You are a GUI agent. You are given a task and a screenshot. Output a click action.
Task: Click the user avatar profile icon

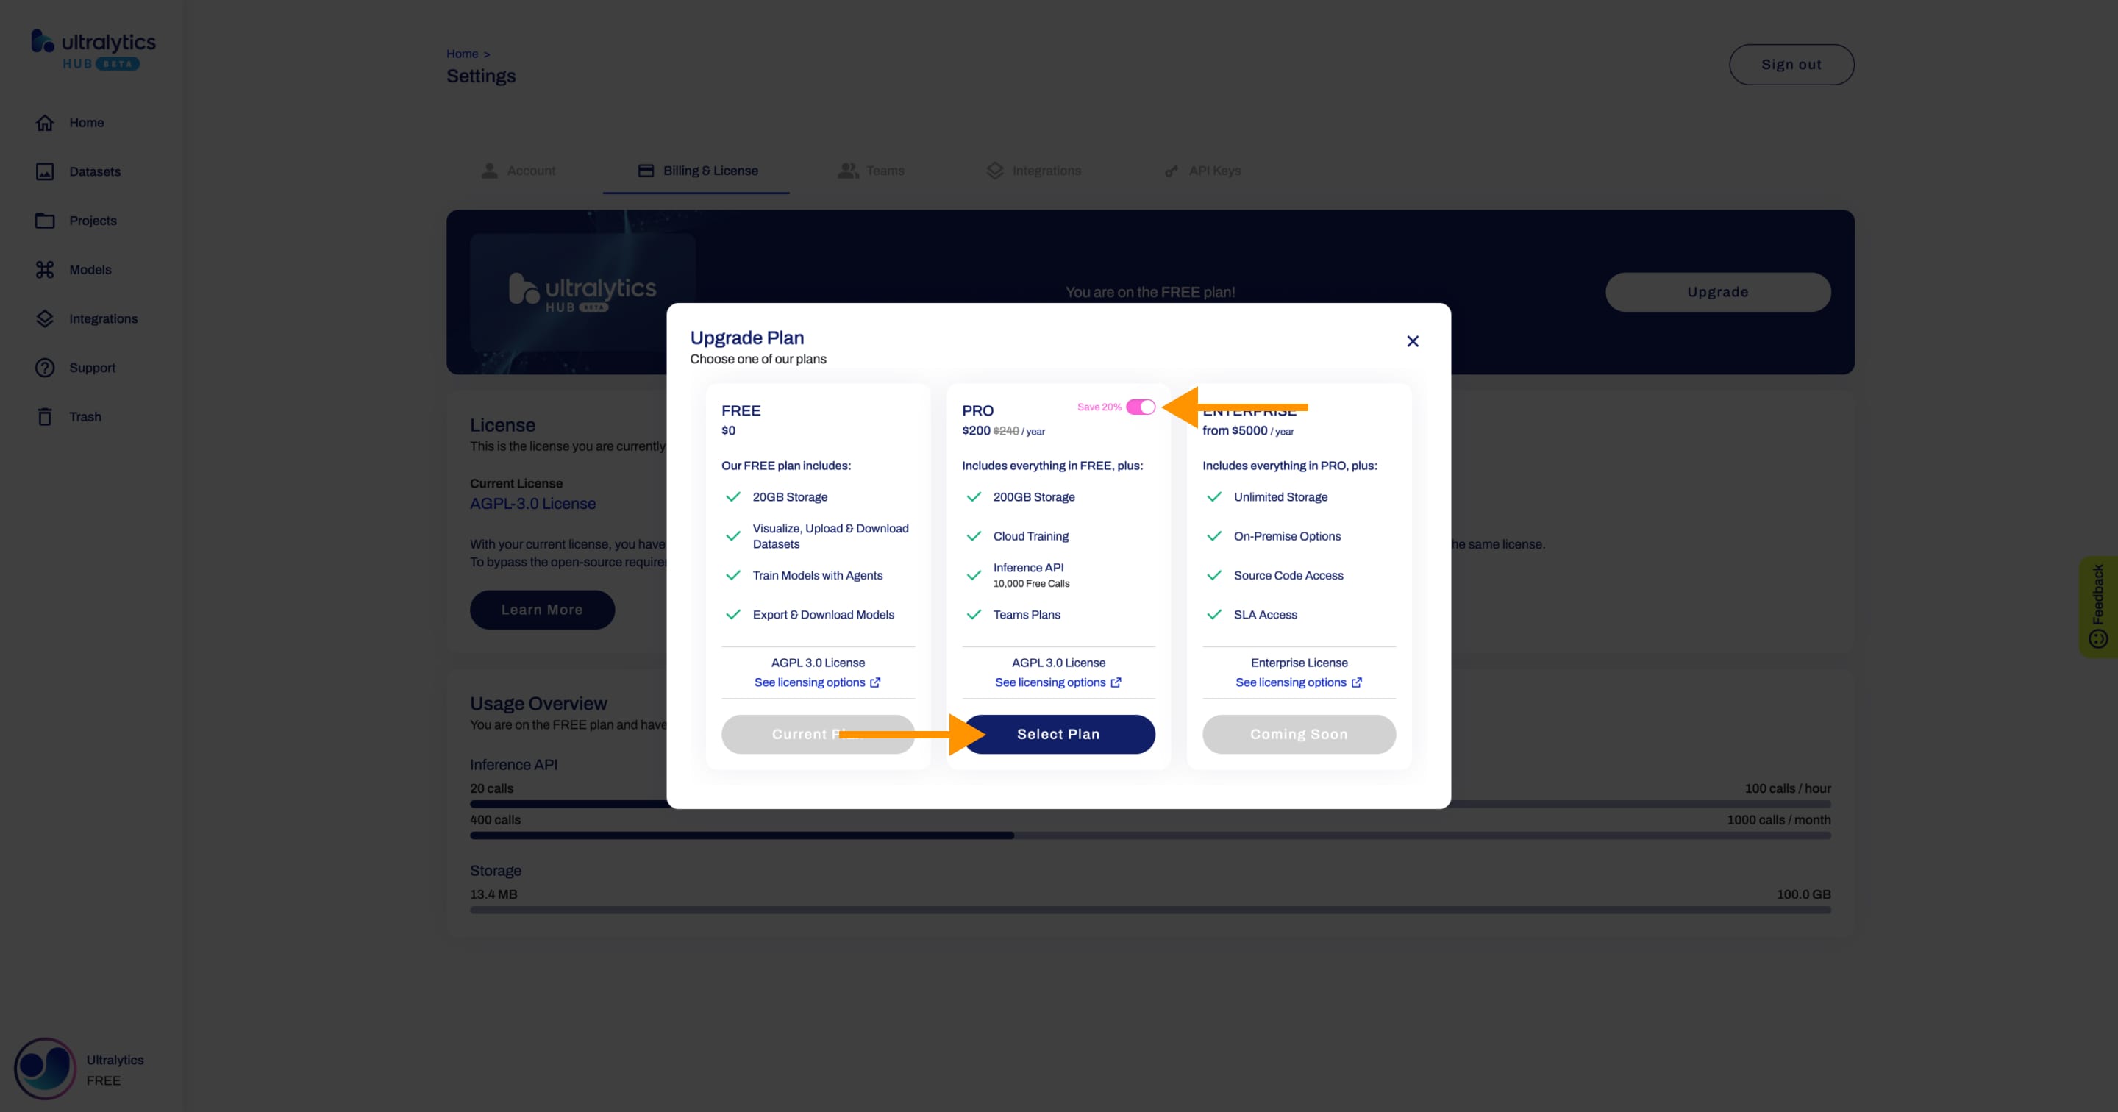pyautogui.click(x=43, y=1067)
